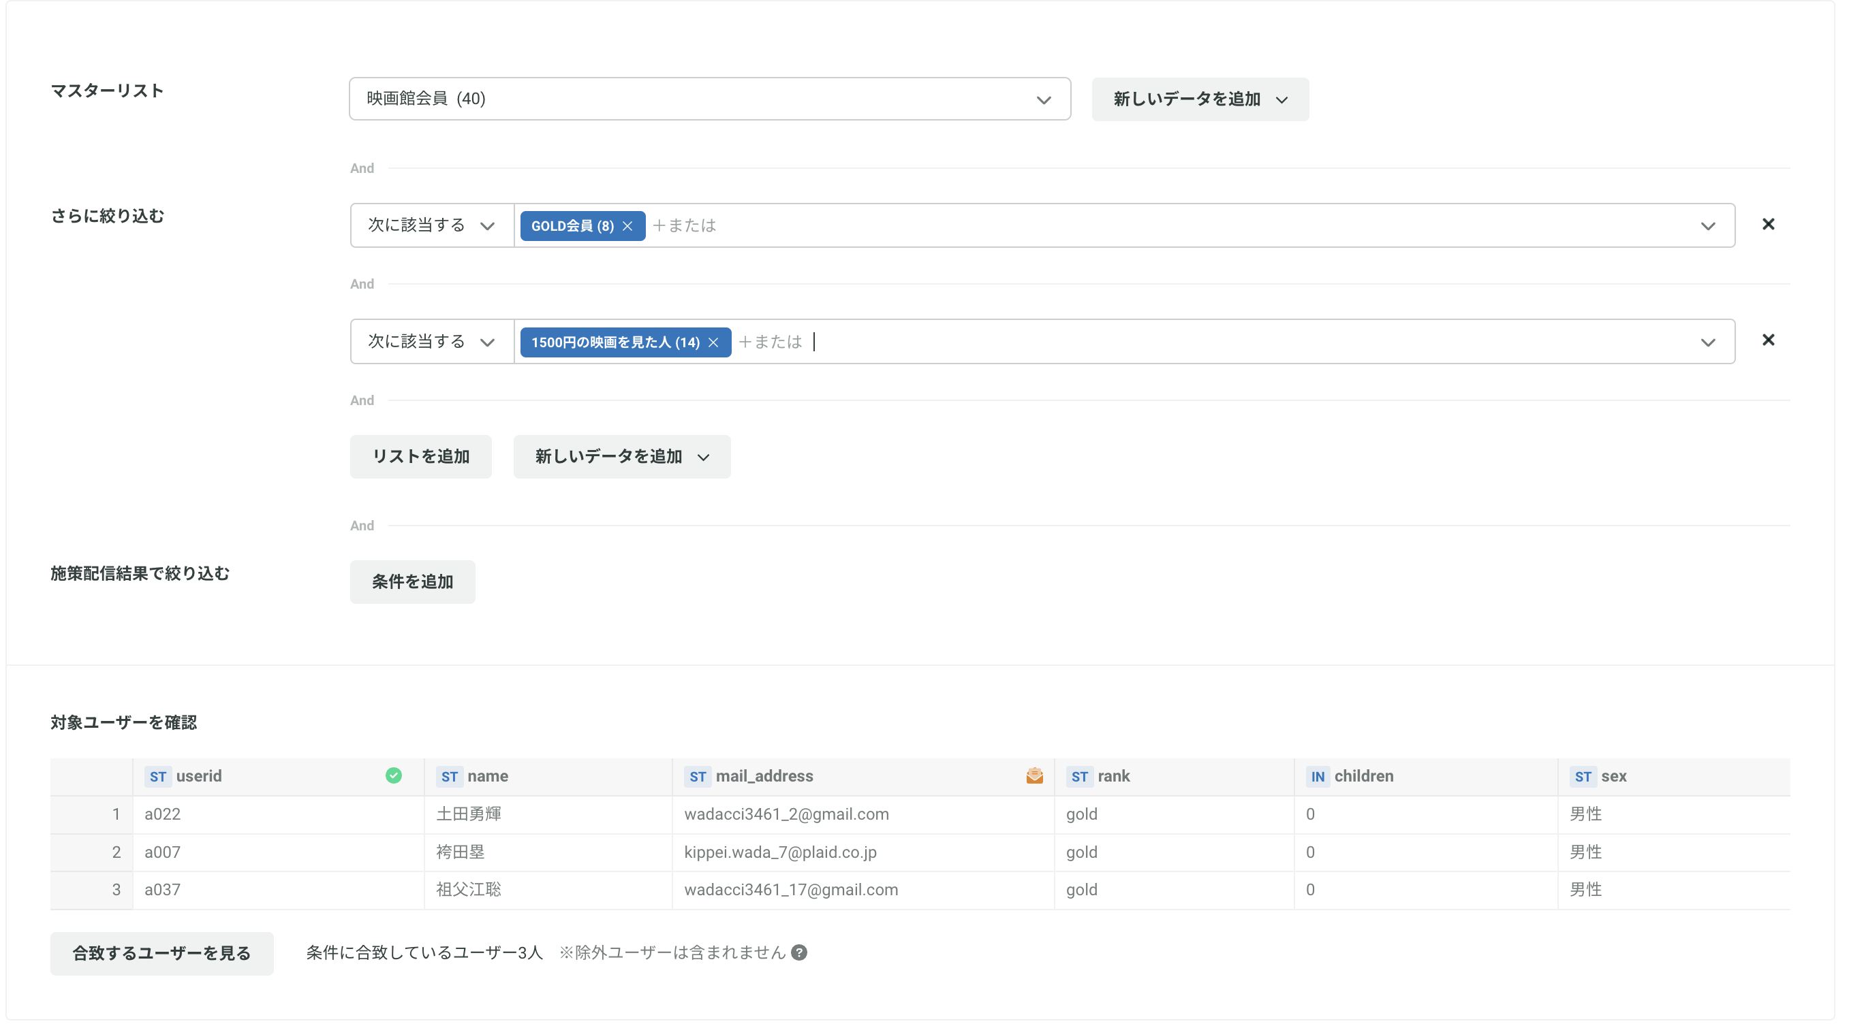
Task: Click the name column header
Action: point(548,776)
